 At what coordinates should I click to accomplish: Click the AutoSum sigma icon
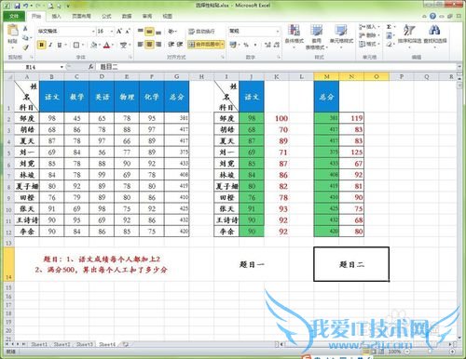tap(389, 27)
